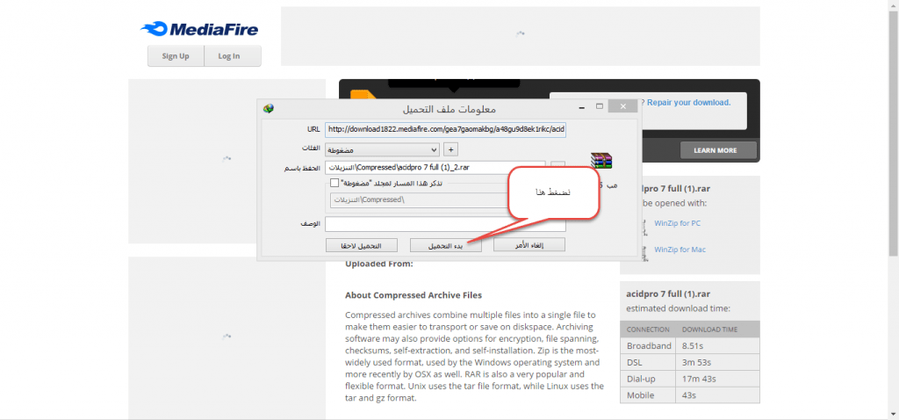Click the start download (بدء التحميل) button
The width and height of the screenshot is (899, 420).
tap(445, 245)
